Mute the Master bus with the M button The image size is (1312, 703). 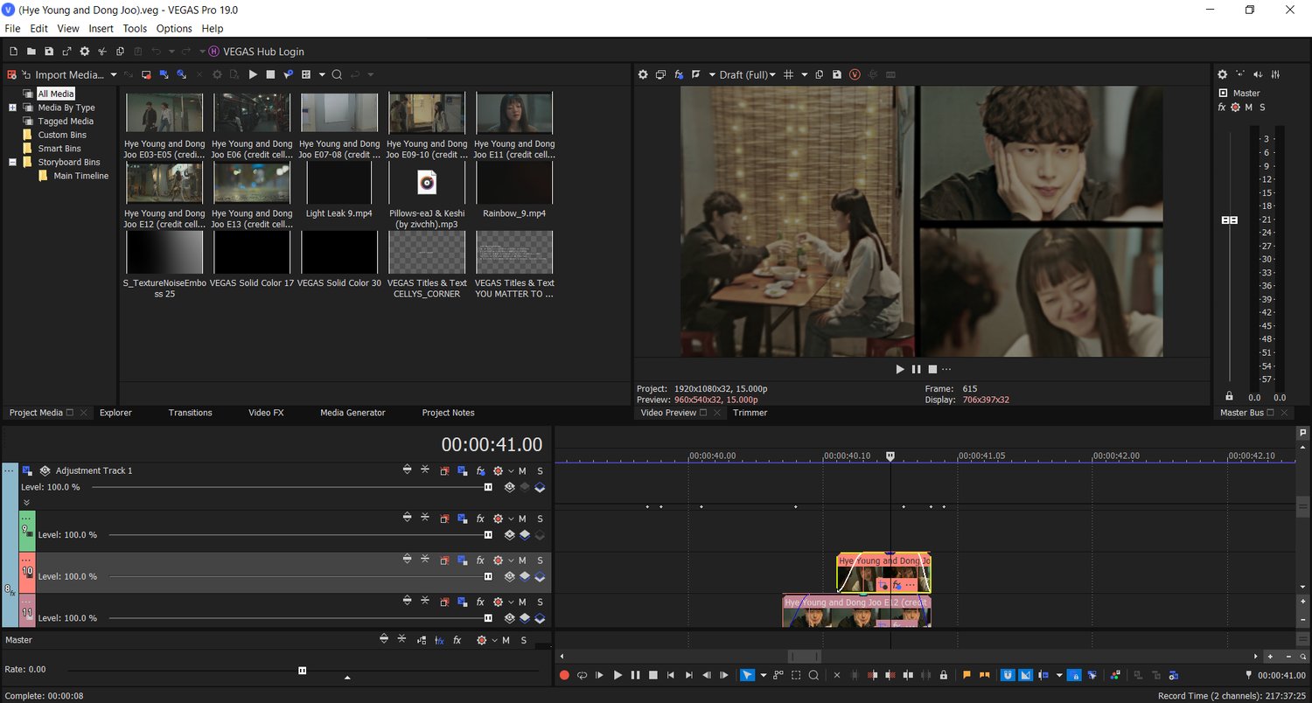click(x=1248, y=108)
